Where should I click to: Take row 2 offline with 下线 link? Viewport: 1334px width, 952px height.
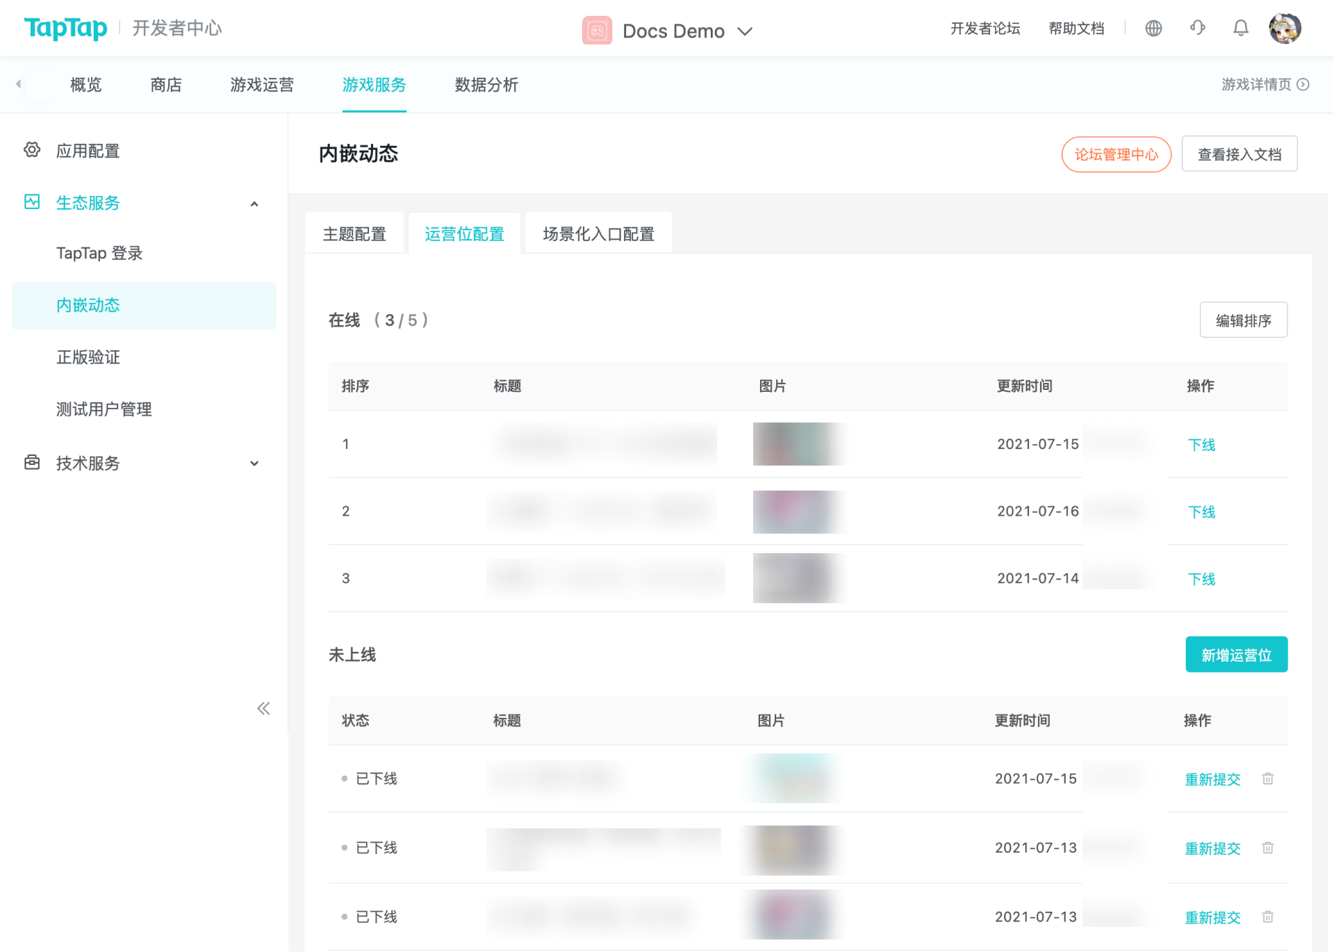[x=1201, y=512]
